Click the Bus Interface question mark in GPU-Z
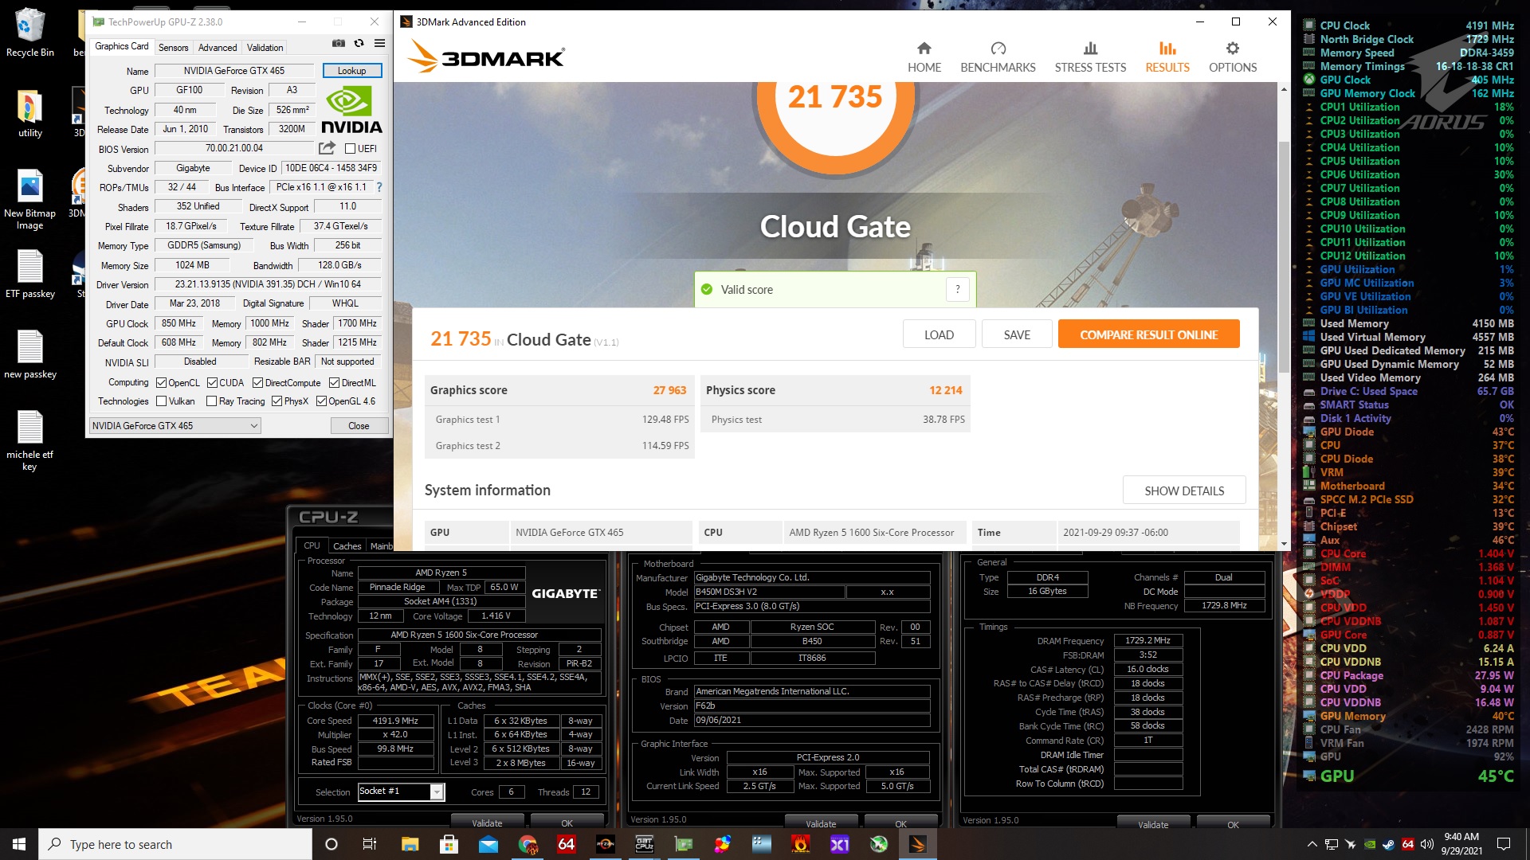This screenshot has width=1530, height=860. (379, 187)
